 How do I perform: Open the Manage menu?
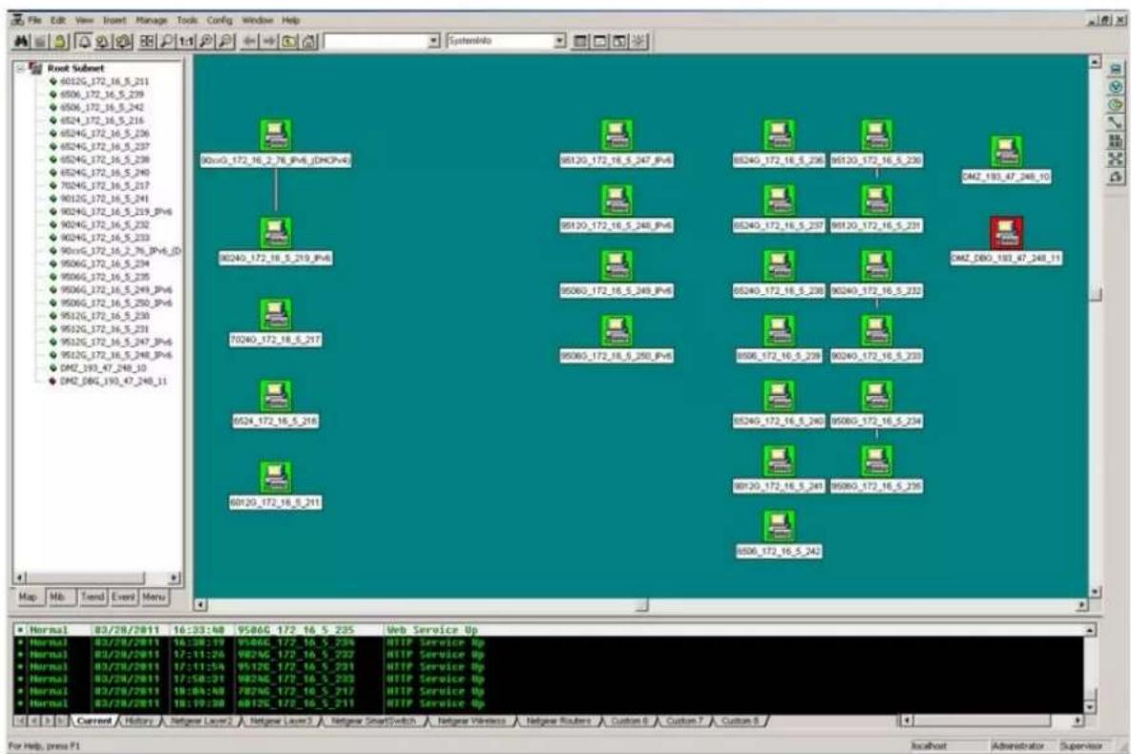tap(152, 20)
